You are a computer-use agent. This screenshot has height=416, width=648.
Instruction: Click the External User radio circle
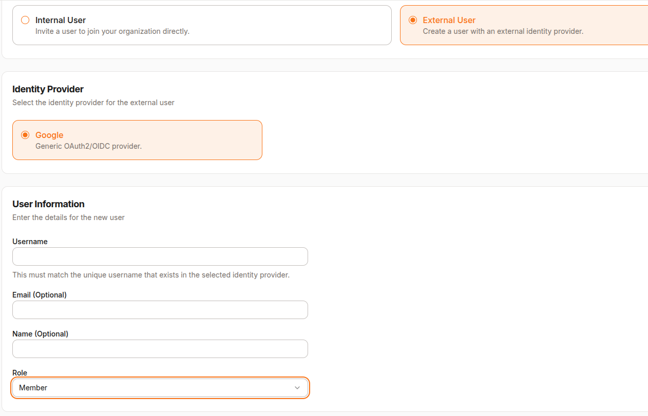coord(413,20)
